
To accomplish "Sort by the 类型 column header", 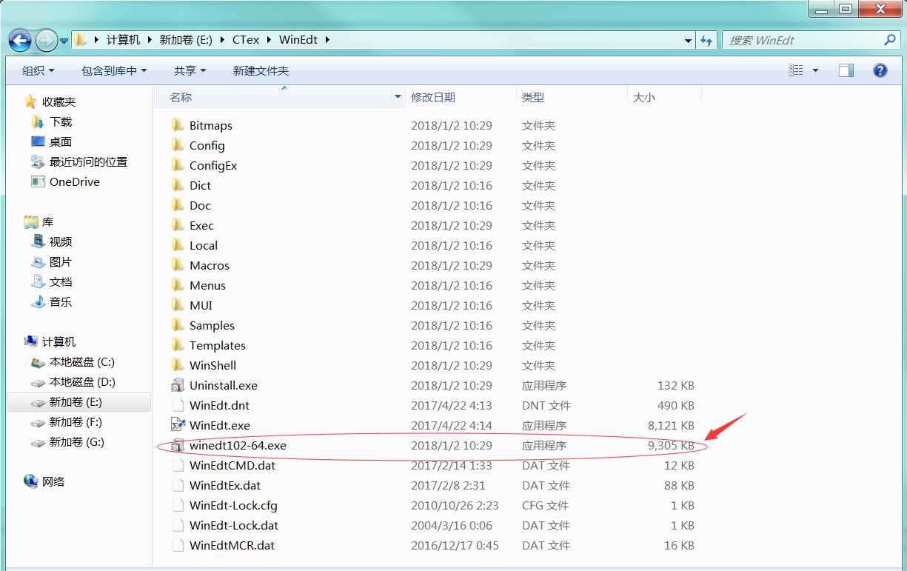I will coord(572,97).
